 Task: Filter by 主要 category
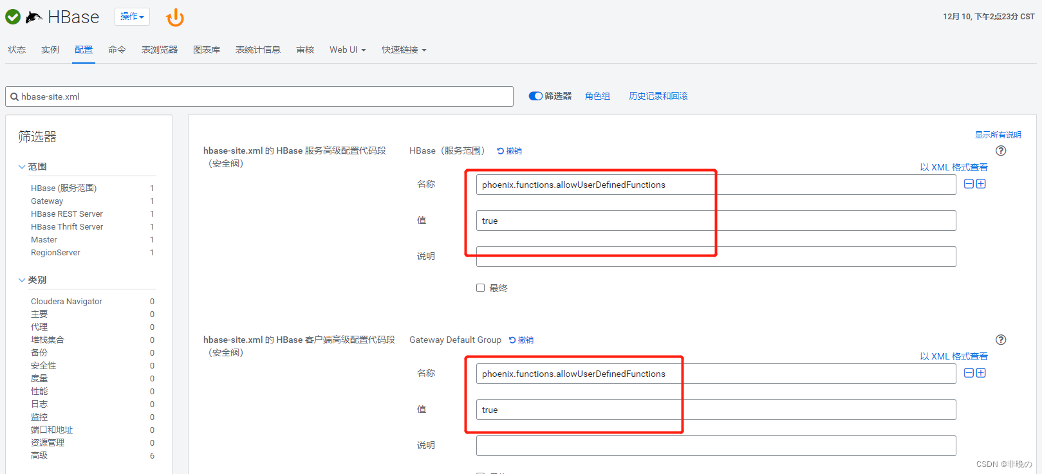click(x=39, y=314)
